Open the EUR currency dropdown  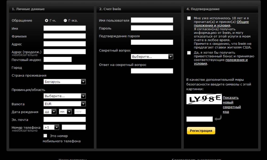pos(65,104)
